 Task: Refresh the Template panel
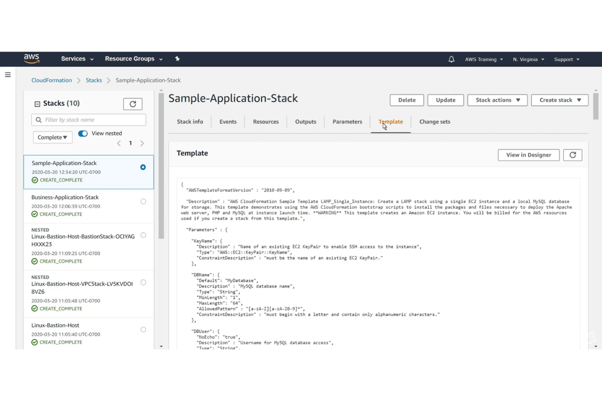(573, 155)
